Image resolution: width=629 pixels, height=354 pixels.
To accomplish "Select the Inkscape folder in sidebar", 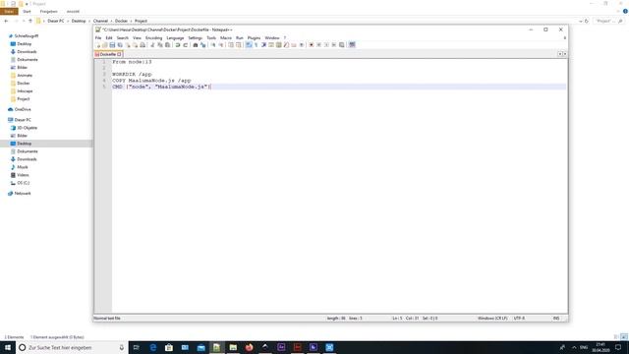I will click(25, 91).
